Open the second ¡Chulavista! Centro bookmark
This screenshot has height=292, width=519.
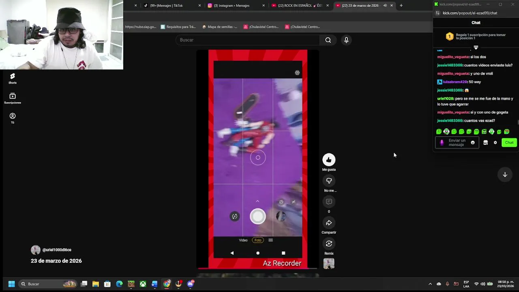click(302, 27)
